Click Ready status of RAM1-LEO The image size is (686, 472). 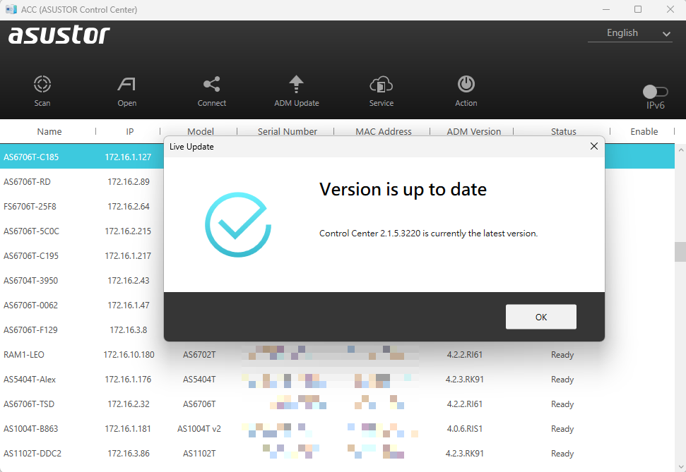pyautogui.click(x=562, y=354)
